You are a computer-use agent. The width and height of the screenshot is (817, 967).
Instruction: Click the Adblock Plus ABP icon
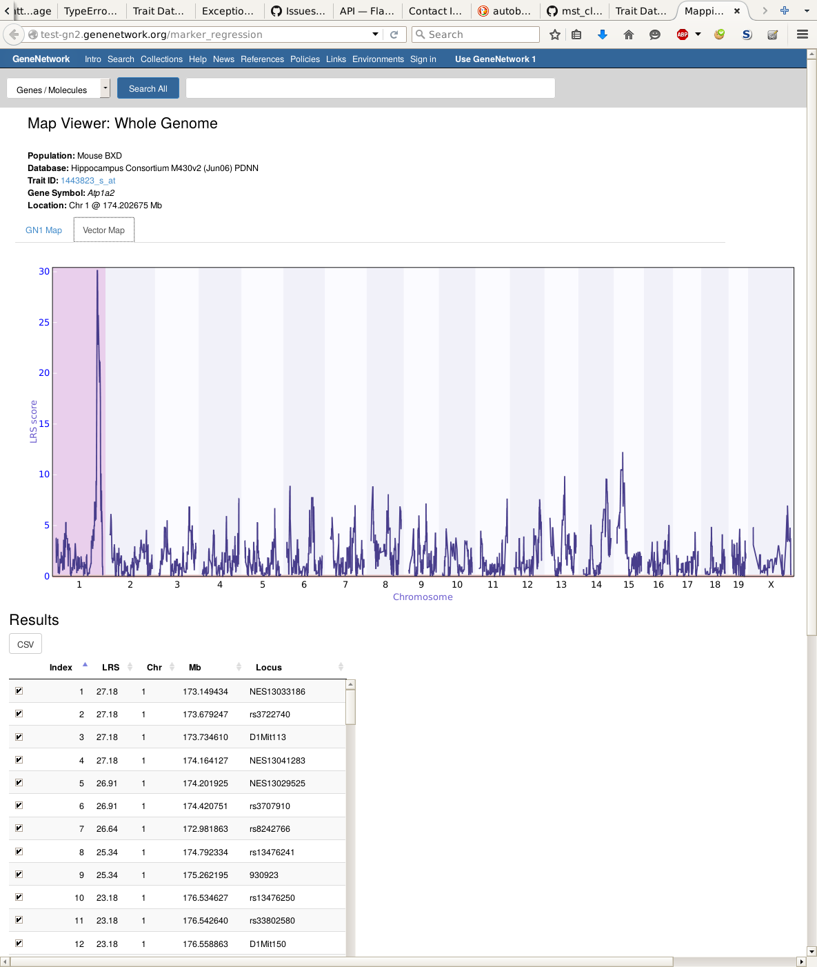[x=682, y=34]
